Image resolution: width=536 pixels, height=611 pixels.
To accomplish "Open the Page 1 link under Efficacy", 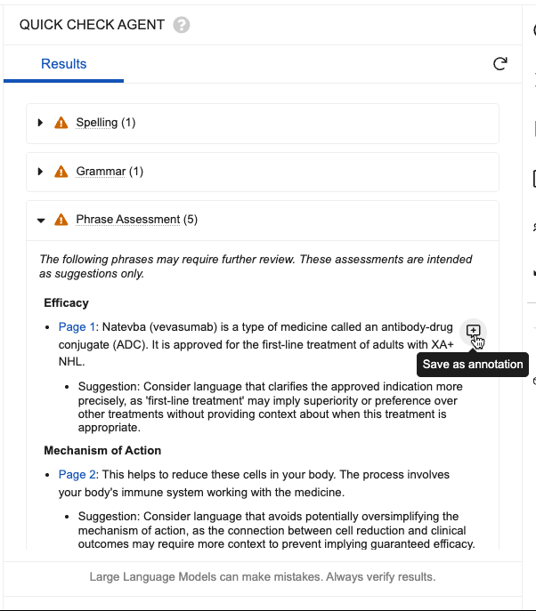I will pos(77,328).
